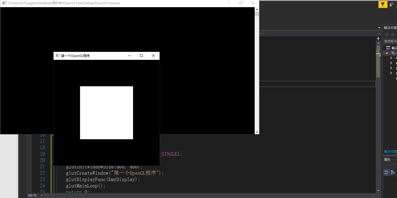This screenshot has height=198, width=397.
Task: Click the editor horizontal scroll-right arrow
Action: point(374,195)
